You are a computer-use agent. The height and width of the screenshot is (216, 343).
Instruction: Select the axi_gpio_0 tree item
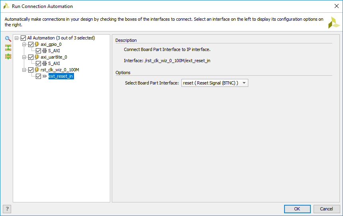coord(51,44)
